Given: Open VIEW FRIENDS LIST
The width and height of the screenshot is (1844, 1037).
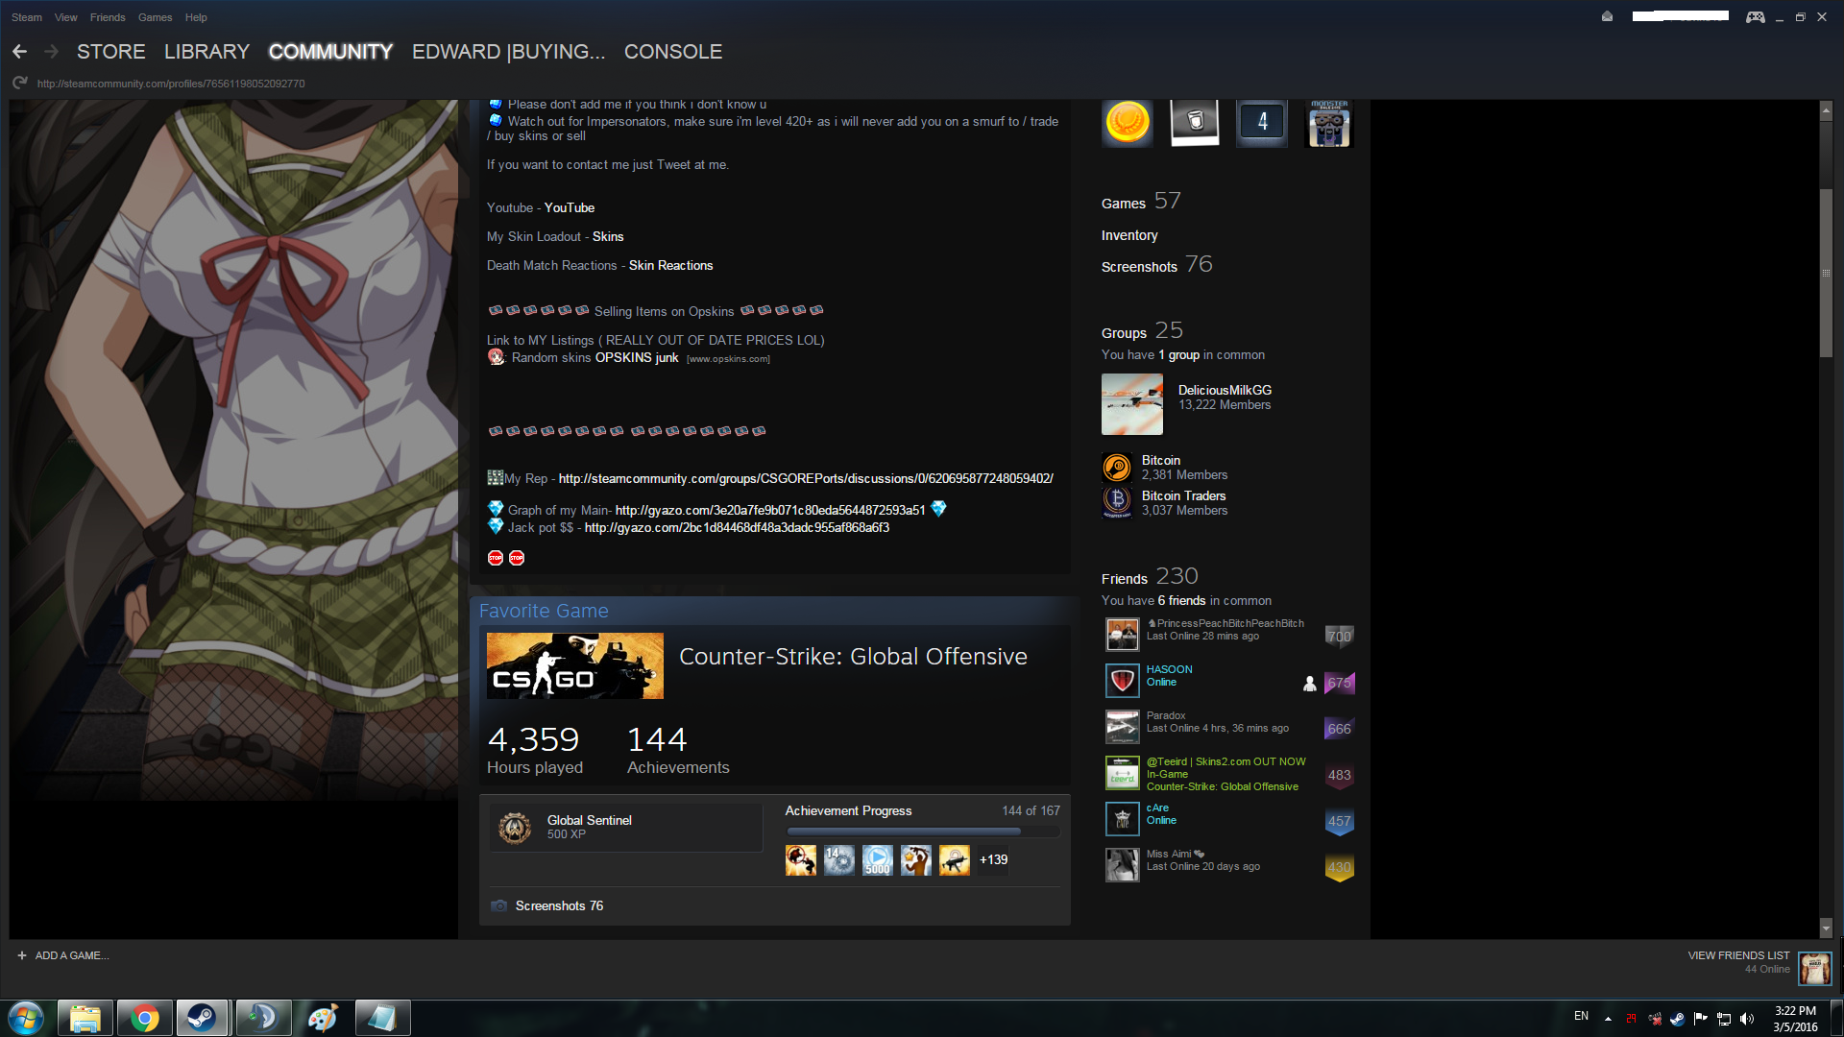Looking at the screenshot, I should [x=1738, y=955].
